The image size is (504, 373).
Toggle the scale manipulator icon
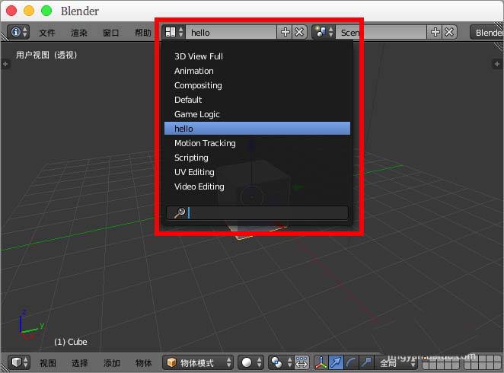coord(365,362)
